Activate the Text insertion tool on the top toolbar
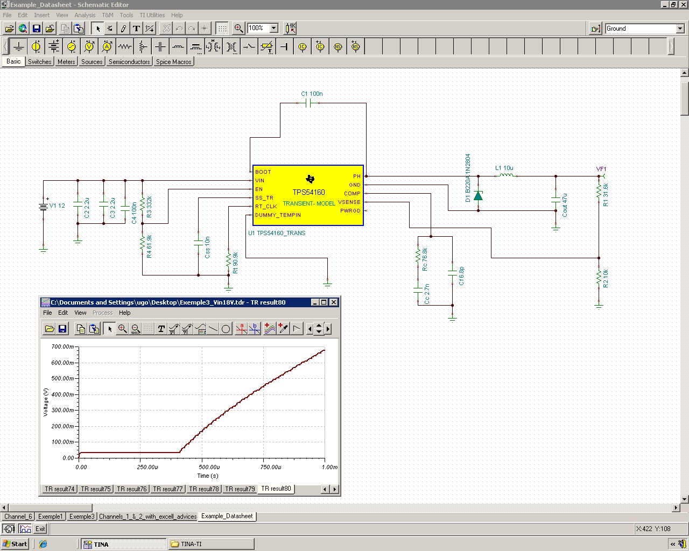Viewport: 689px width, 551px height. 137,28
